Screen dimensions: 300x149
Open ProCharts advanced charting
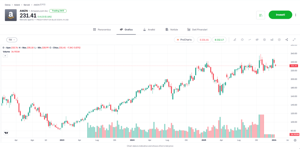tap(184, 40)
